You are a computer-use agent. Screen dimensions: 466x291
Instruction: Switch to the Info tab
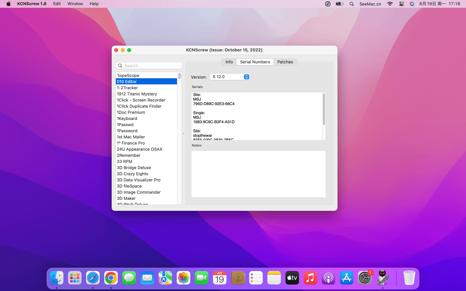coord(229,62)
